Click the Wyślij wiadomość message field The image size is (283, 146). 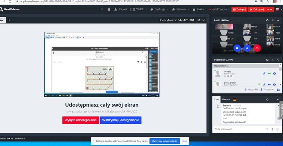tap(238, 129)
